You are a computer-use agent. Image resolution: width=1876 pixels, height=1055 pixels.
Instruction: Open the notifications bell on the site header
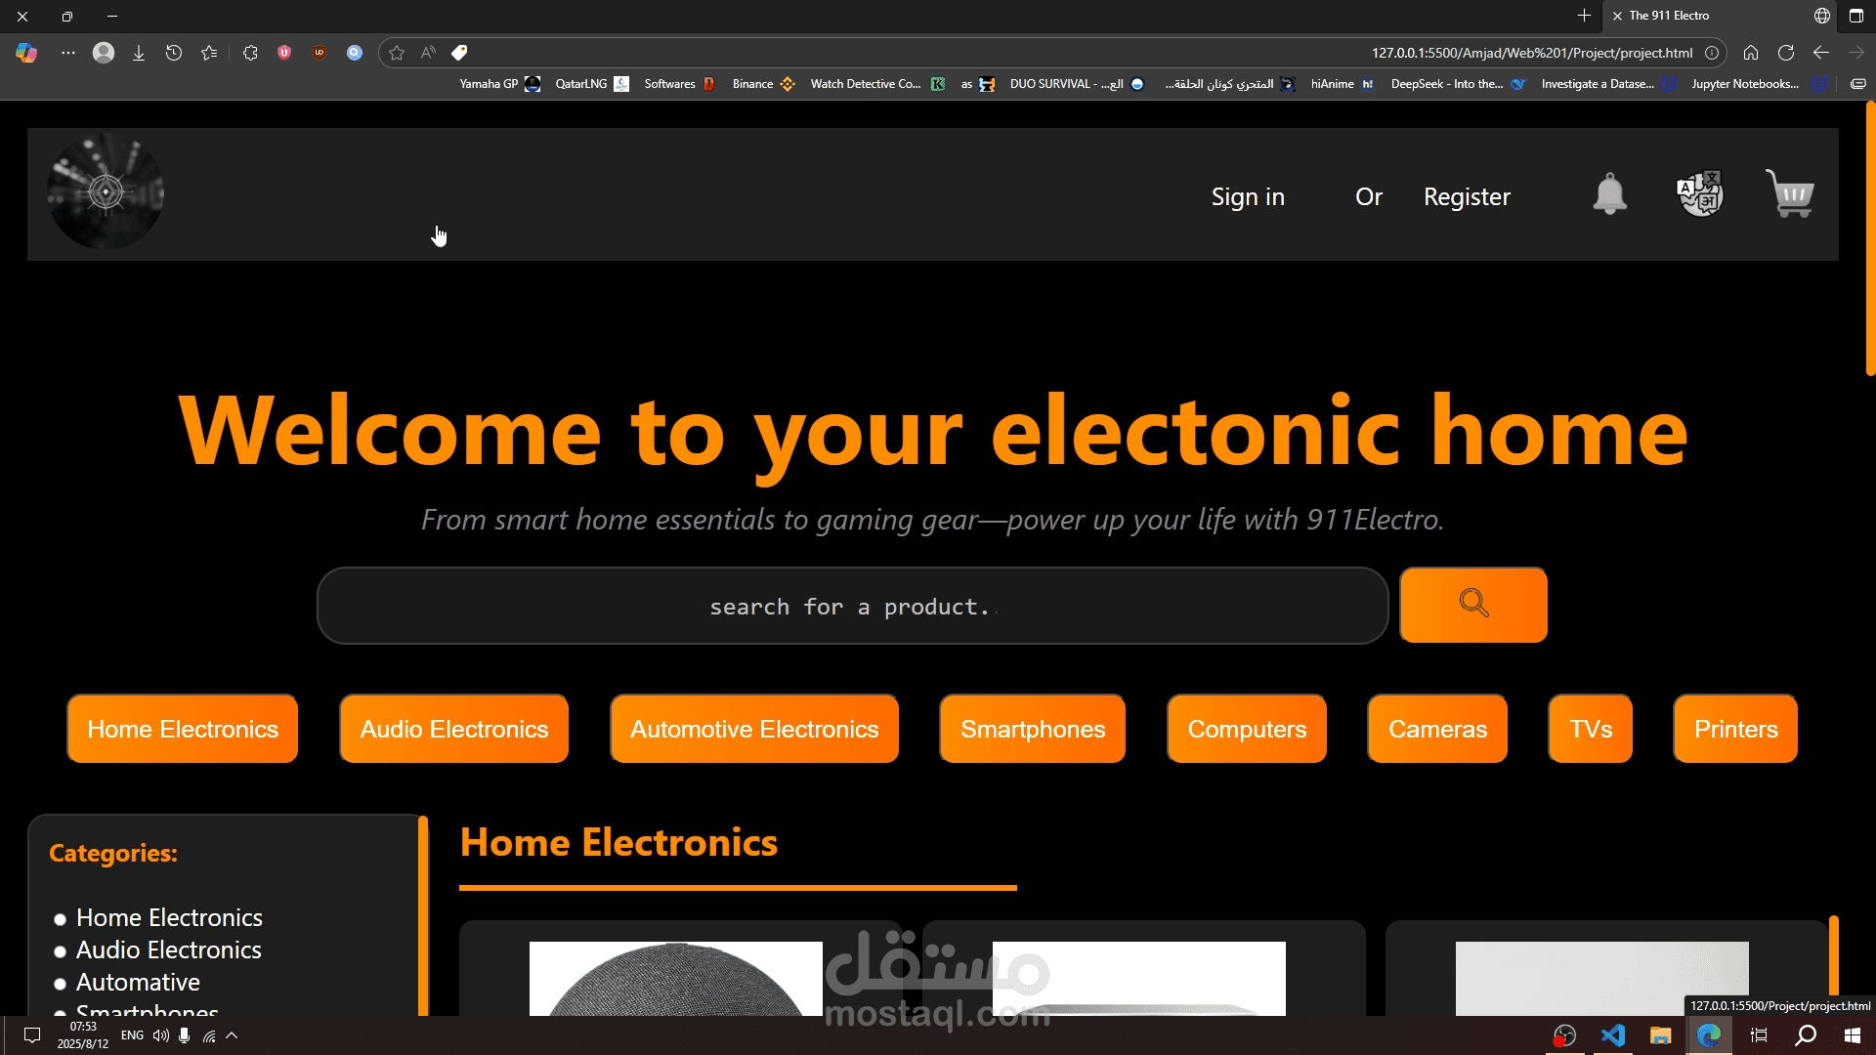1609,194
